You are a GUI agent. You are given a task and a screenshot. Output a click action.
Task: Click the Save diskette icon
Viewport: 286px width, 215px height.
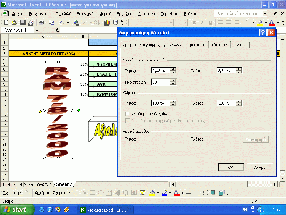tap(23, 23)
